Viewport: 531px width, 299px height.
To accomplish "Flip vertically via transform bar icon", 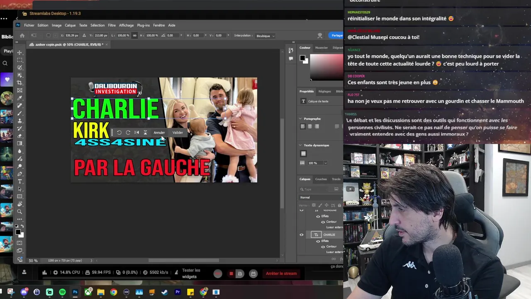I will click(145, 132).
